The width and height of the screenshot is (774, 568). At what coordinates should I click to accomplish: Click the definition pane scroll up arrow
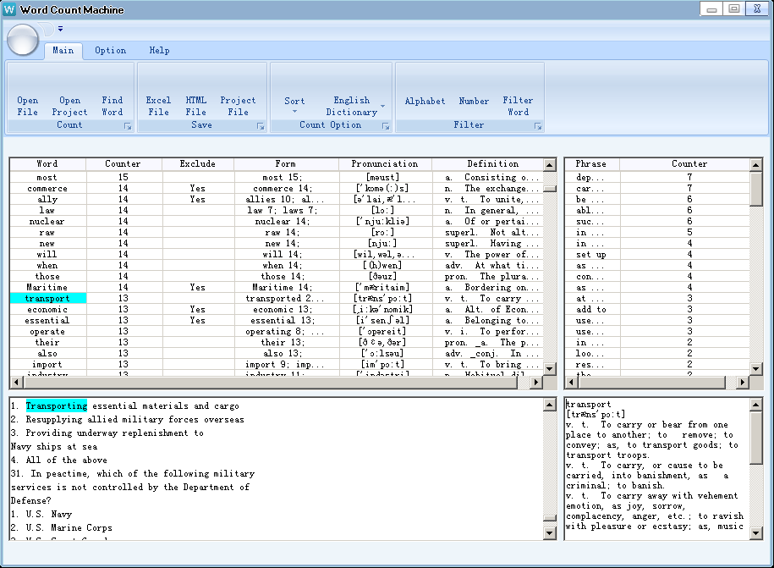coord(755,405)
